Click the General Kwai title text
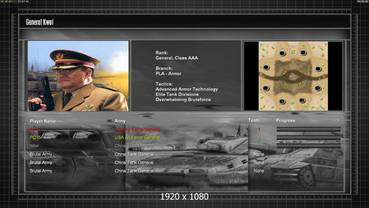The image size is (369, 208). click(39, 22)
